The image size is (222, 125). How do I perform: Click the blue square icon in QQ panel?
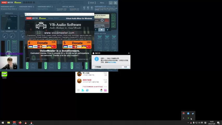click(87, 90)
